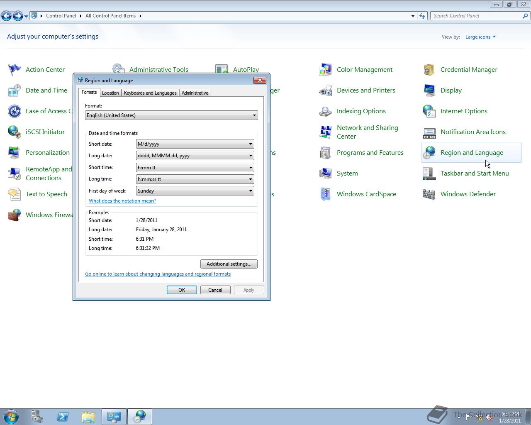Screen dimensions: 531x425
Task: Open Windows CardSpace icon
Action: (326, 194)
